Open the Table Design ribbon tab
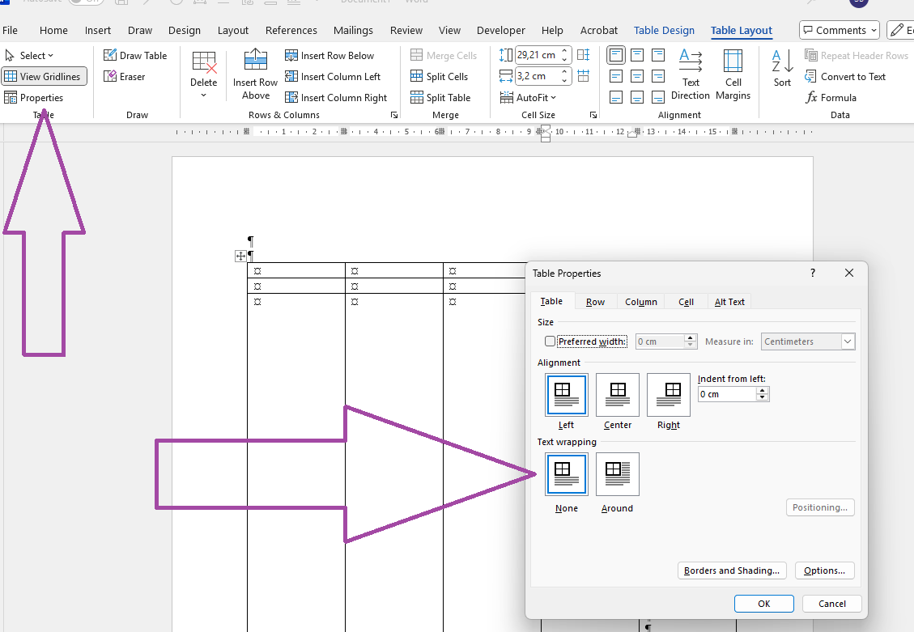Screen dimensions: 914x632 (x=664, y=30)
